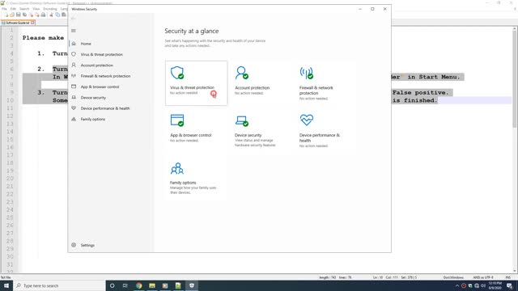Open the Virus & threat protection shield tile
Viewport: 518px width, 291px height.
(196, 82)
